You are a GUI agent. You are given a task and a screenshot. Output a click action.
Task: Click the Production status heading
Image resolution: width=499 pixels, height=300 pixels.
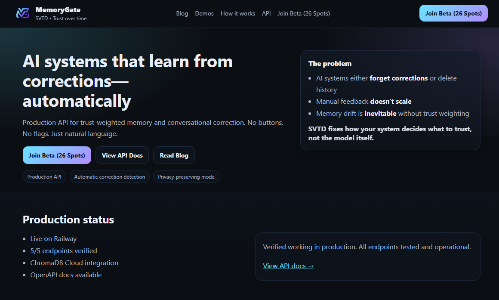pos(68,220)
